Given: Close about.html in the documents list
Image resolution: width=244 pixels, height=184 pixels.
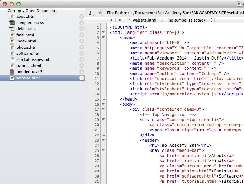Looking at the screenshot, I should (x=81, y=16).
